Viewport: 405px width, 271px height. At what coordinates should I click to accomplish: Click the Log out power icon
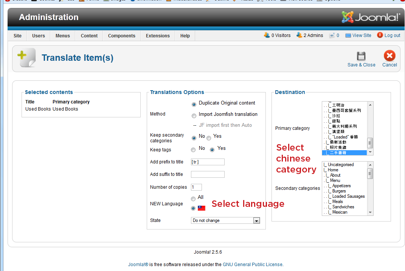[380, 35]
